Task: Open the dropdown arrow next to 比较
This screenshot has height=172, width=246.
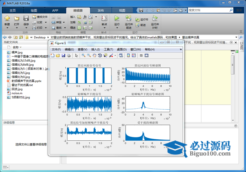Action: (x=46, y=22)
